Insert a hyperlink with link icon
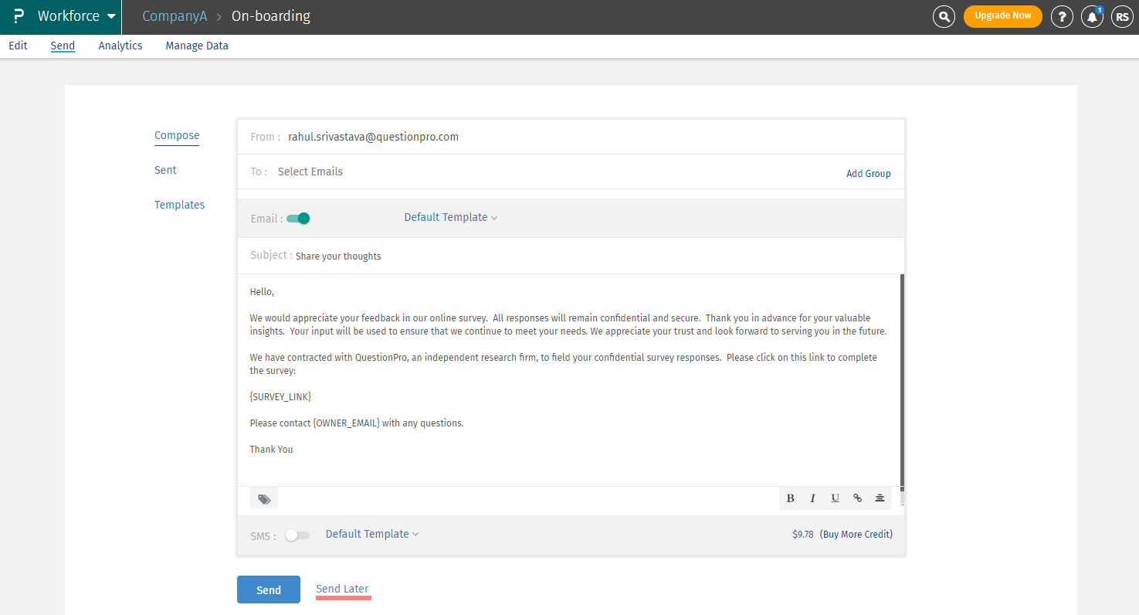The width and height of the screenshot is (1139, 615). (857, 498)
